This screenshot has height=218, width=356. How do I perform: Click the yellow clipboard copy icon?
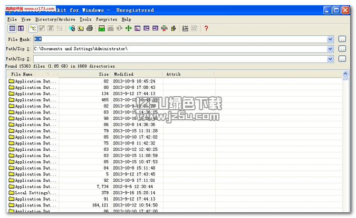(174, 28)
